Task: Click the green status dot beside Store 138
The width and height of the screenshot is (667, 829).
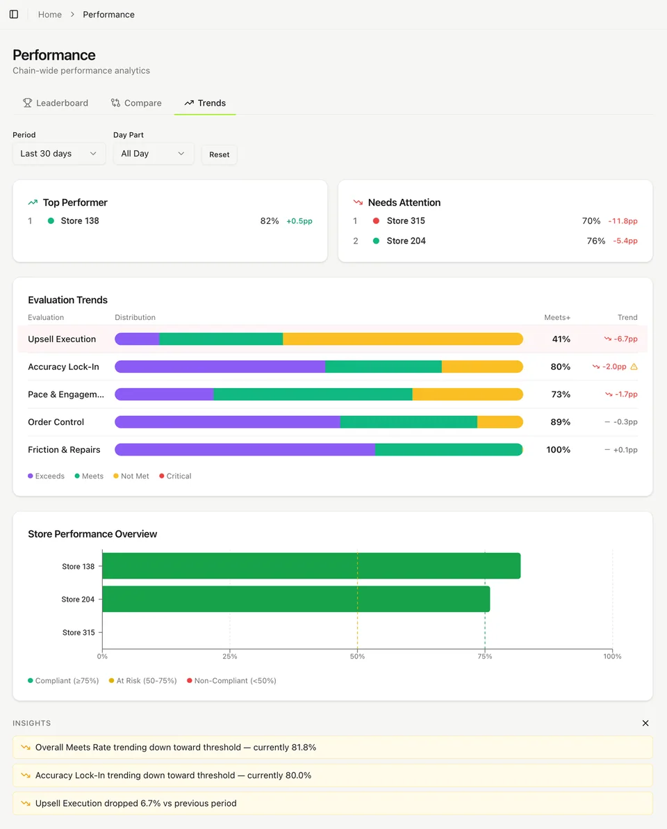Action: pyautogui.click(x=51, y=220)
